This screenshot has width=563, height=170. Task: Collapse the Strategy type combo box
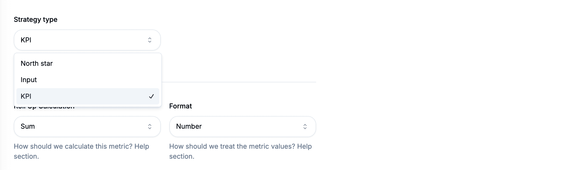click(x=87, y=40)
